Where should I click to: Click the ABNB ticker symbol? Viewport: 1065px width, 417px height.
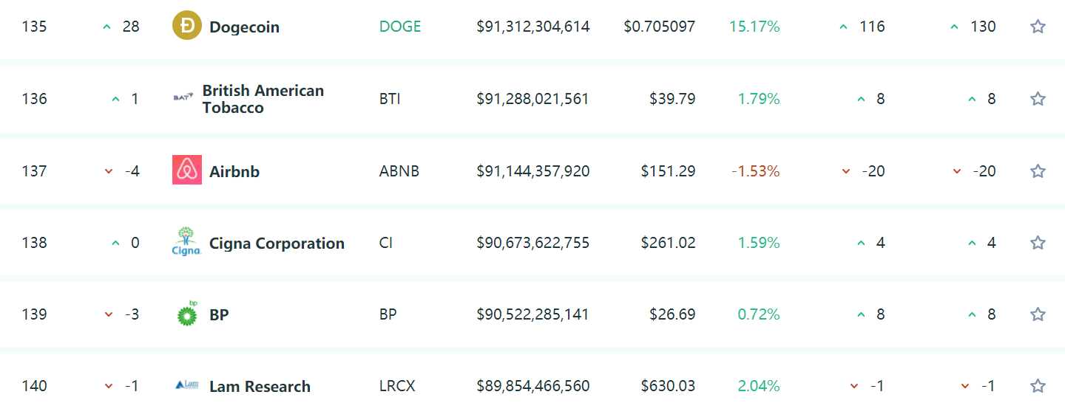click(x=399, y=171)
